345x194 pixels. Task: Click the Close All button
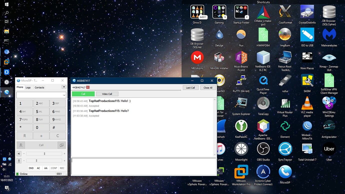pyautogui.click(x=208, y=88)
